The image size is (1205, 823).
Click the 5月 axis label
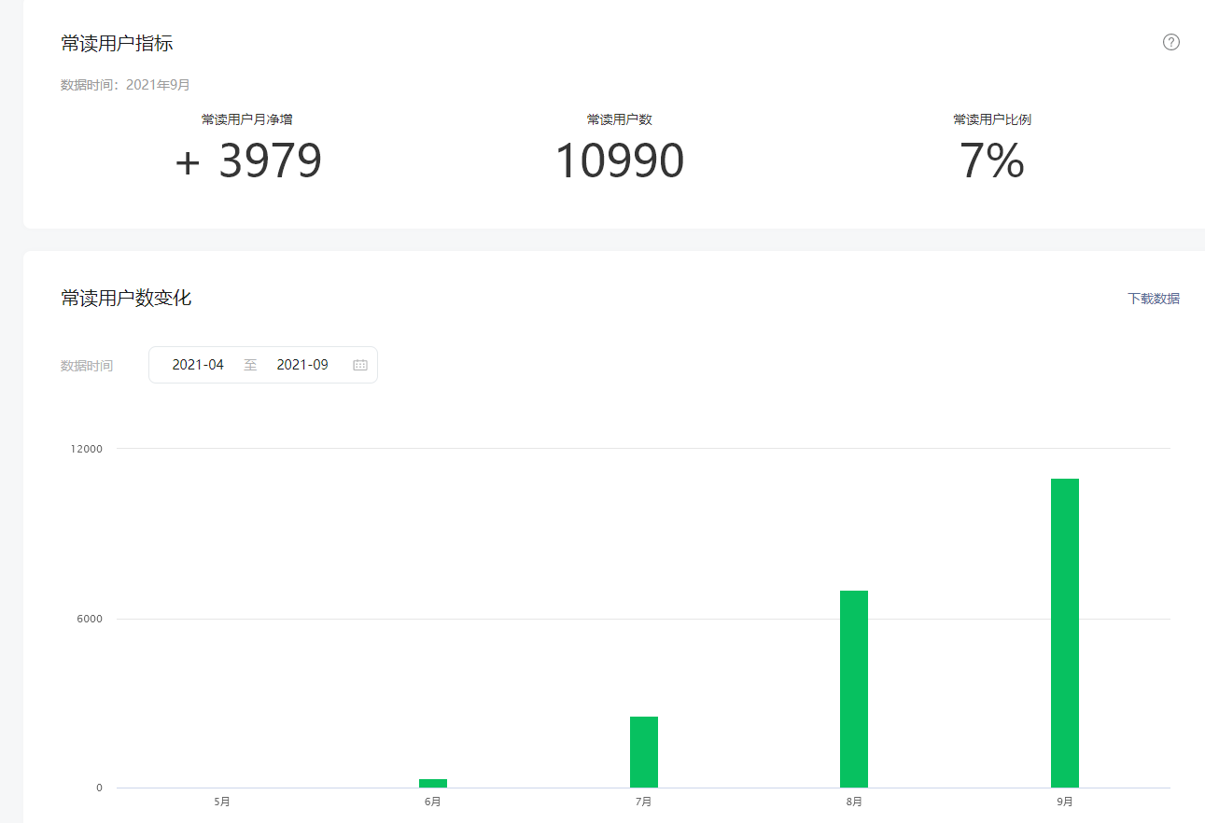click(222, 802)
